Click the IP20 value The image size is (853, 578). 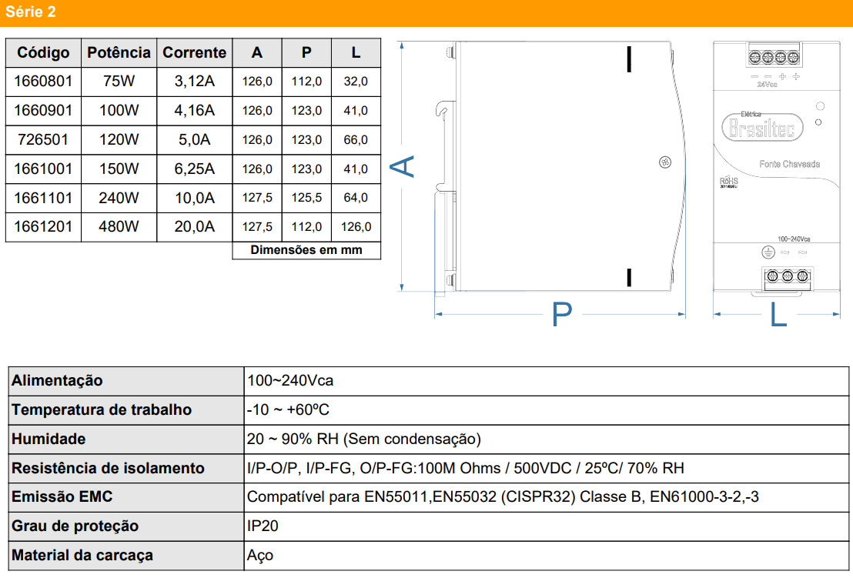pyautogui.click(x=263, y=526)
